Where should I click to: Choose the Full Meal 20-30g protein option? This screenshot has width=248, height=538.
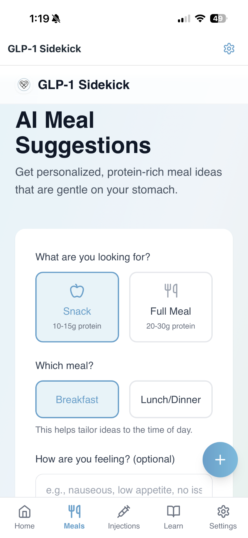pyautogui.click(x=171, y=307)
